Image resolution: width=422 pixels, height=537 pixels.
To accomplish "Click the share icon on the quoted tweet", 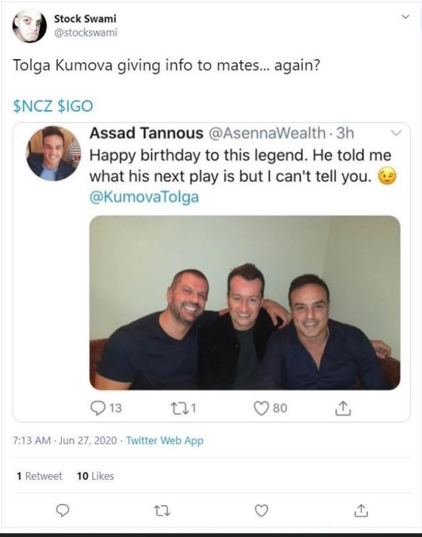I will click(x=343, y=408).
